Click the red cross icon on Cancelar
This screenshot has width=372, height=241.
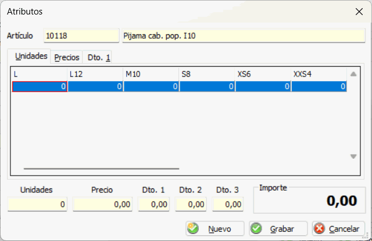pos(320,228)
